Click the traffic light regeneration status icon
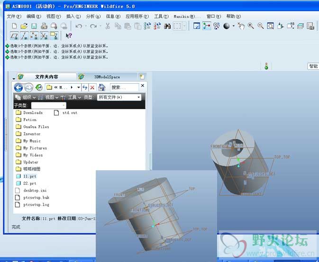The image size is (319, 262). point(266,66)
